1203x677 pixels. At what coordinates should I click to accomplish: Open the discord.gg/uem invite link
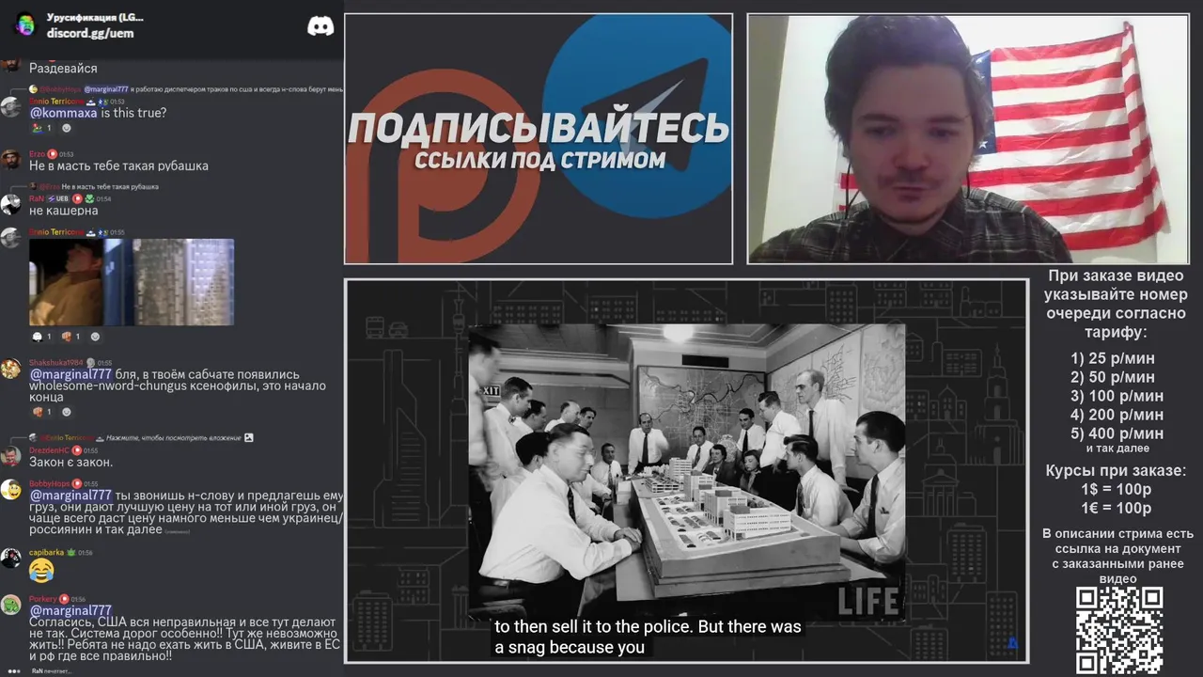(90, 33)
